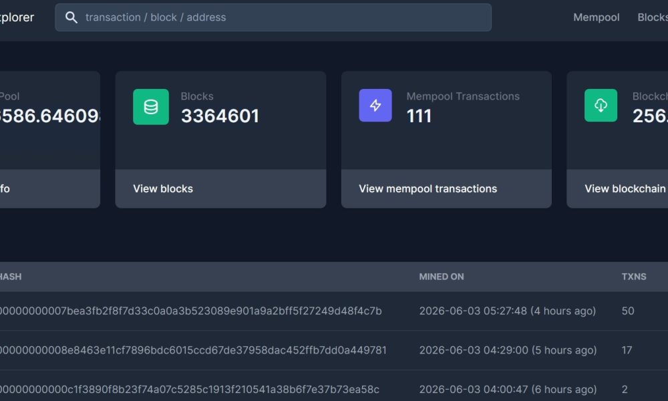The height and width of the screenshot is (401, 668).
Task: Click the Blocks count 3364601
Action: click(x=220, y=116)
